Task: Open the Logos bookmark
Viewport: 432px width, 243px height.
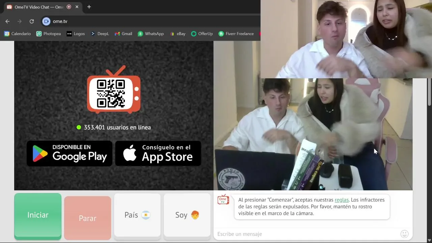Action: click(76, 34)
